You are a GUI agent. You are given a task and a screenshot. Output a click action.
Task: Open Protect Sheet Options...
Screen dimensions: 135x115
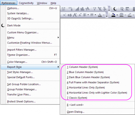[x=30, y=101]
